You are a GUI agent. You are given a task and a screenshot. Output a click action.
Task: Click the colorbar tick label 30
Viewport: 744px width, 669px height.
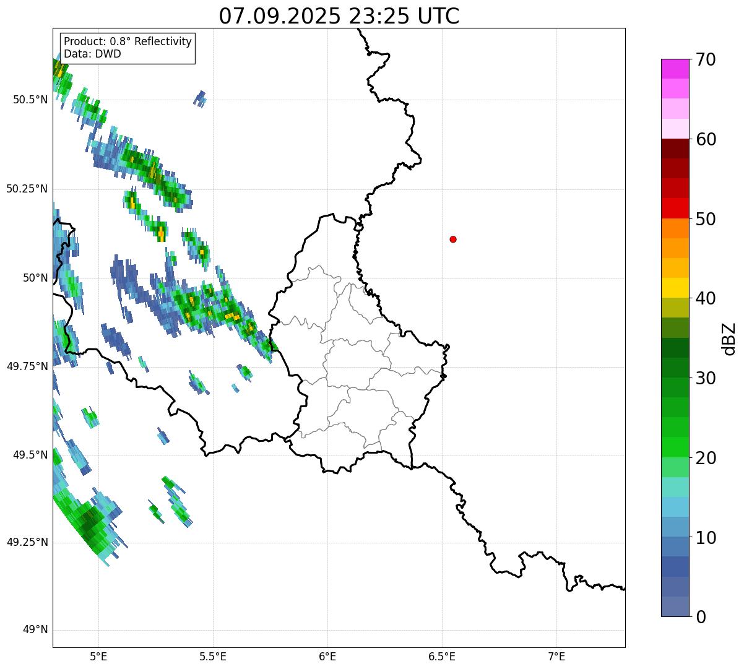pyautogui.click(x=706, y=378)
